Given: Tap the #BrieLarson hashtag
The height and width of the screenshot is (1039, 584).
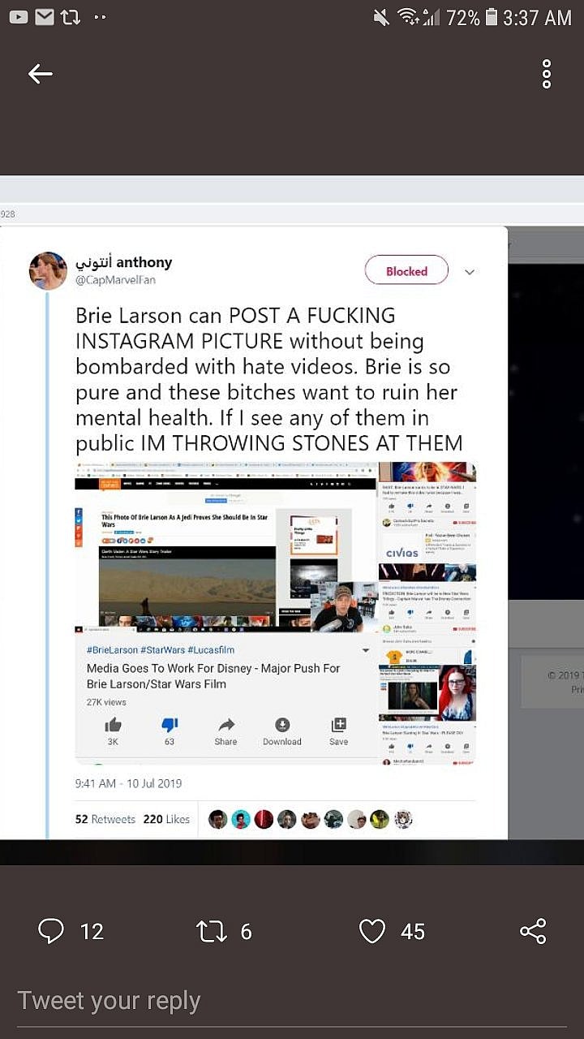Looking at the screenshot, I should [x=111, y=650].
